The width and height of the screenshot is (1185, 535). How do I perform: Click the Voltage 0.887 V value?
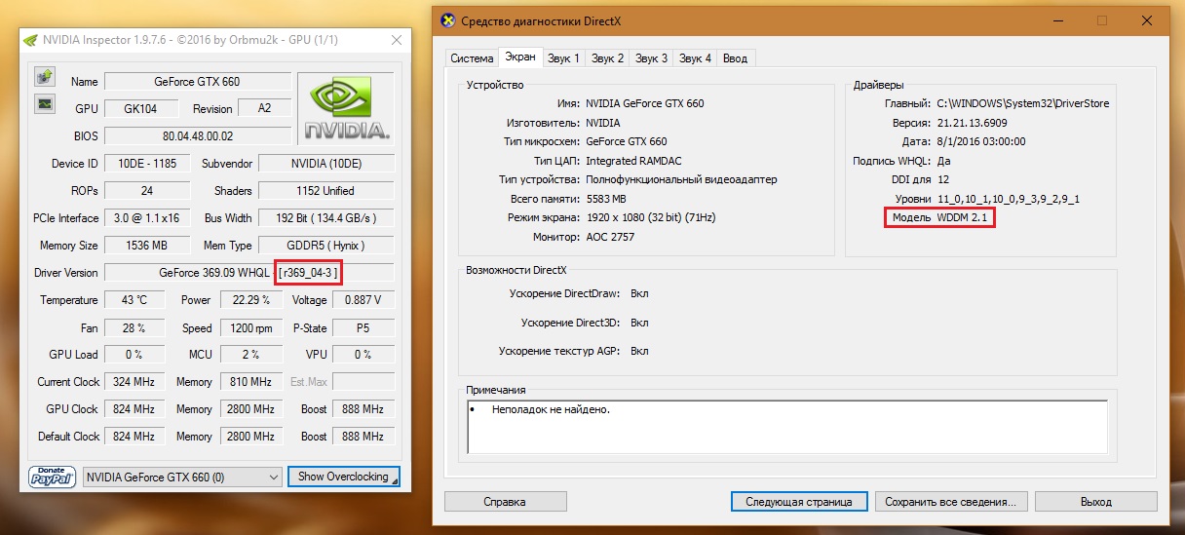[x=363, y=300]
